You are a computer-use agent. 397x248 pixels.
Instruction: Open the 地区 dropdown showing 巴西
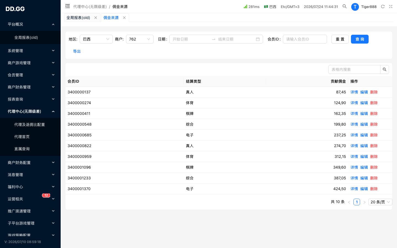pyautogui.click(x=96, y=39)
